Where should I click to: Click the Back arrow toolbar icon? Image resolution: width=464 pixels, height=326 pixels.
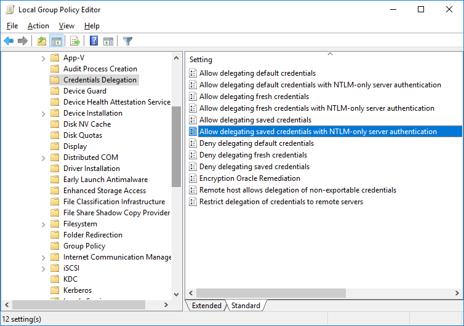point(9,41)
